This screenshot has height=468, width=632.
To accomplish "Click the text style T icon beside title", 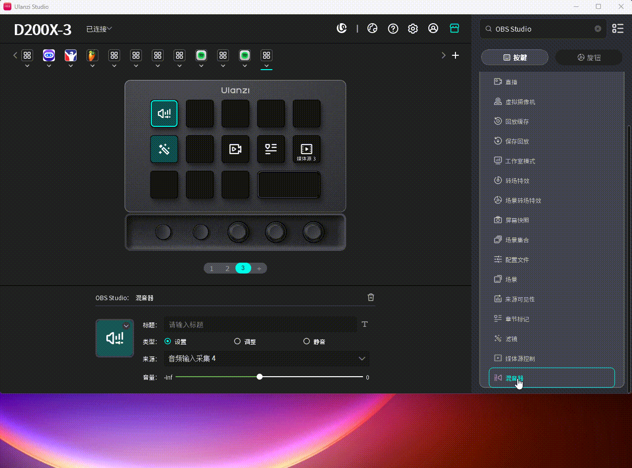I will [x=365, y=324].
